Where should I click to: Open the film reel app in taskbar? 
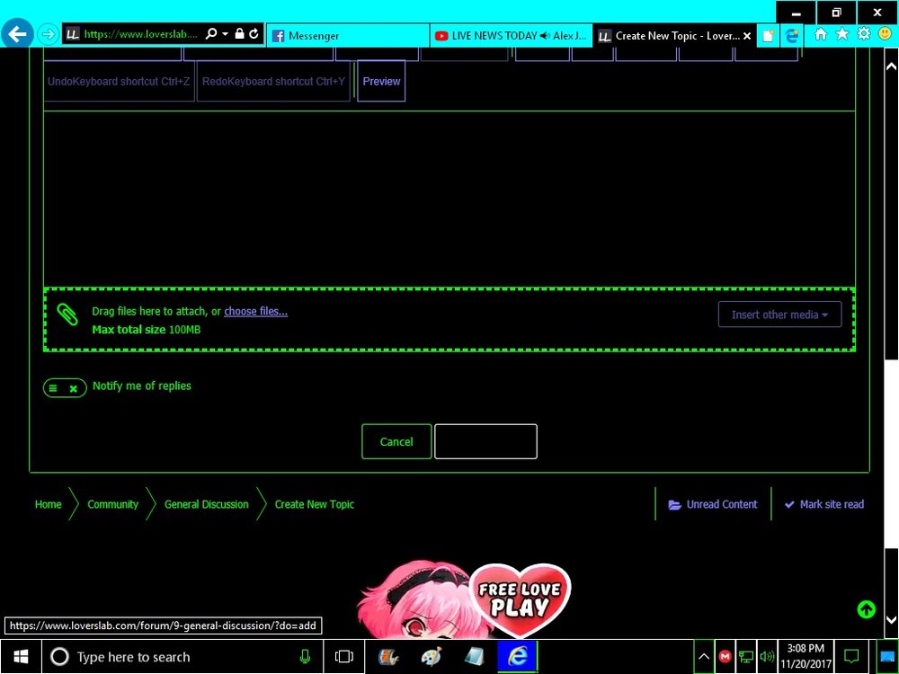(x=388, y=657)
